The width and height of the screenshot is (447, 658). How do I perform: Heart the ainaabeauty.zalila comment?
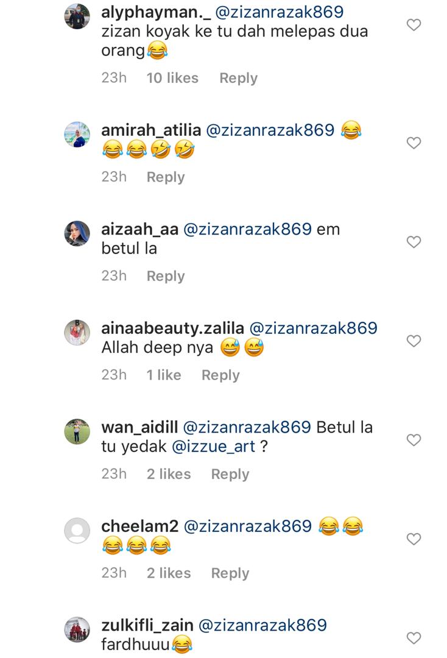point(414,341)
